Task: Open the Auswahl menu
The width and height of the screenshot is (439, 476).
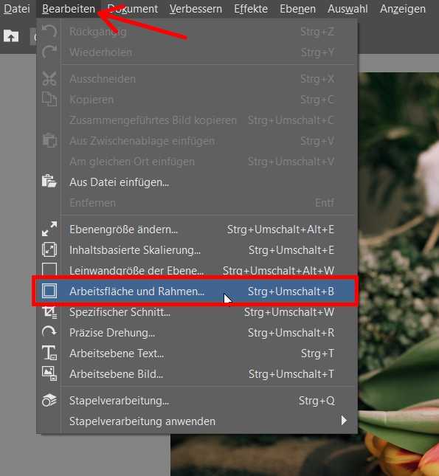Action: pyautogui.click(x=348, y=9)
